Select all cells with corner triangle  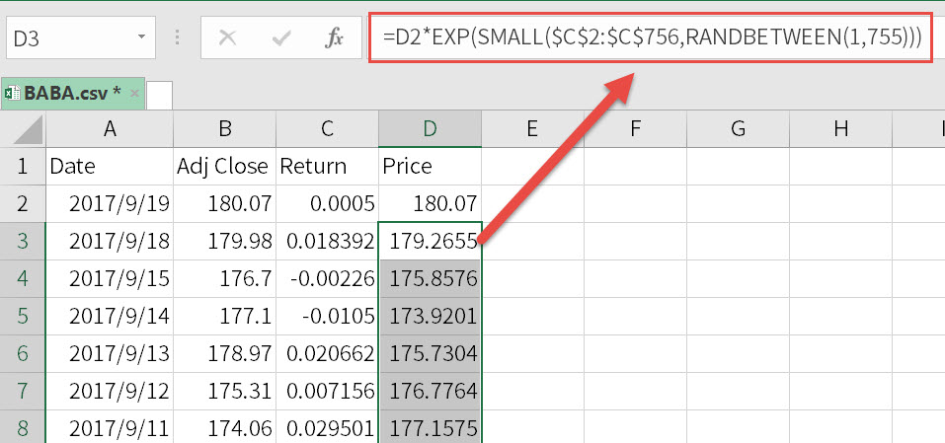[24, 129]
